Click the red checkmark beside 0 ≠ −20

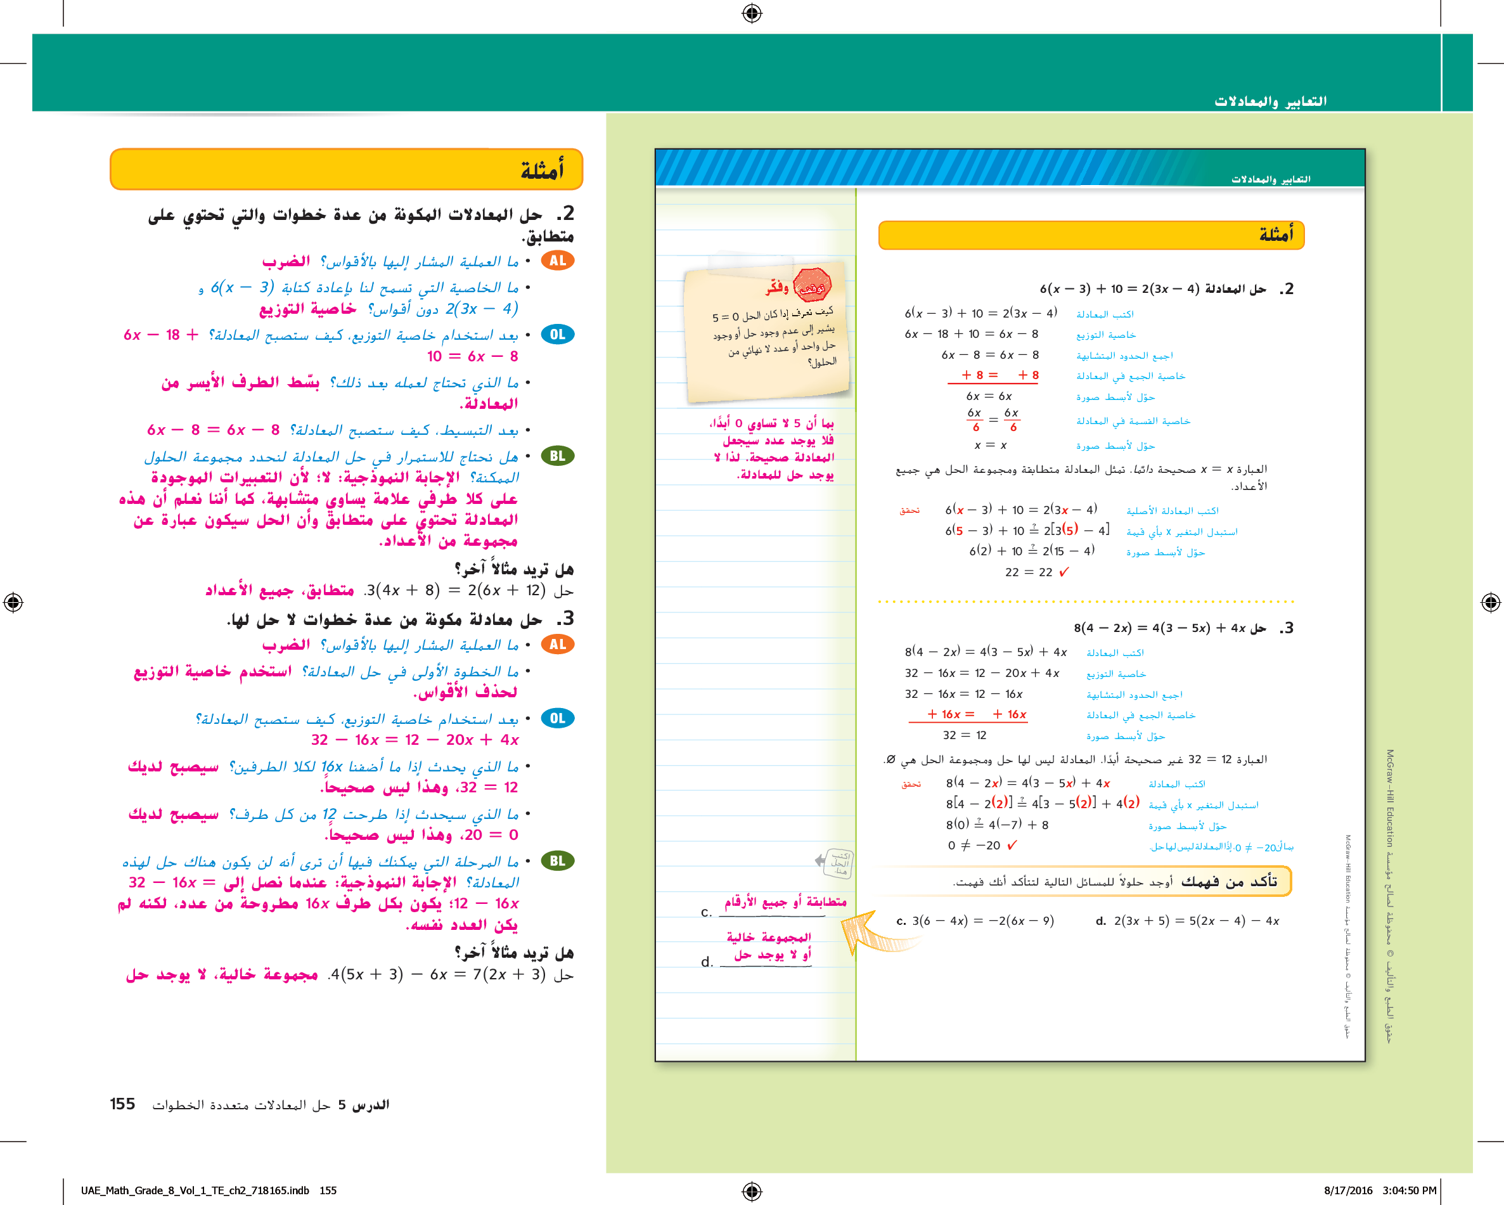[1012, 845]
